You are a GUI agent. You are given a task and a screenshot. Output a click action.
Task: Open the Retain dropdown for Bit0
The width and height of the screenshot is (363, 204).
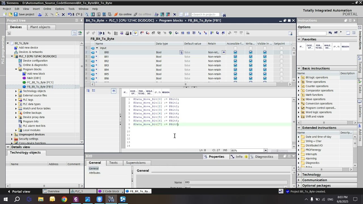224,52
